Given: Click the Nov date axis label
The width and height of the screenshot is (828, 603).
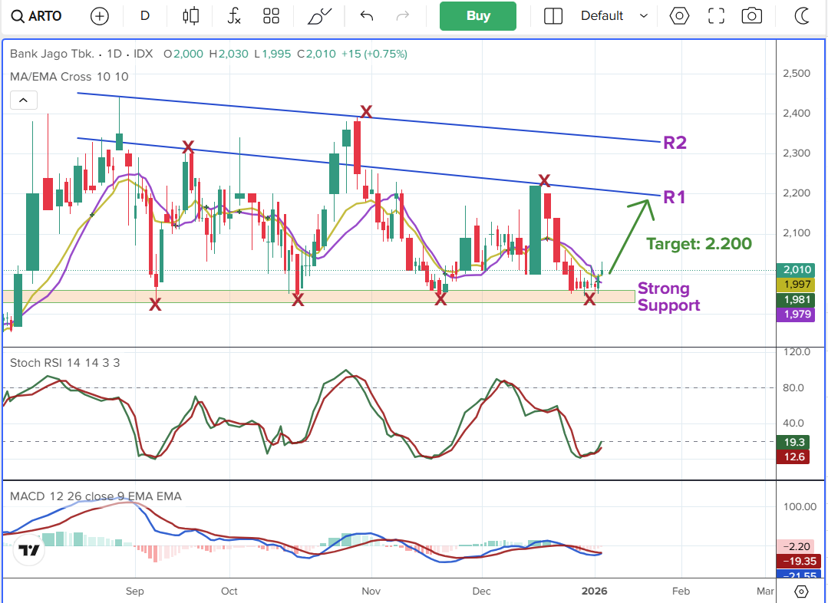Looking at the screenshot, I should tap(371, 591).
